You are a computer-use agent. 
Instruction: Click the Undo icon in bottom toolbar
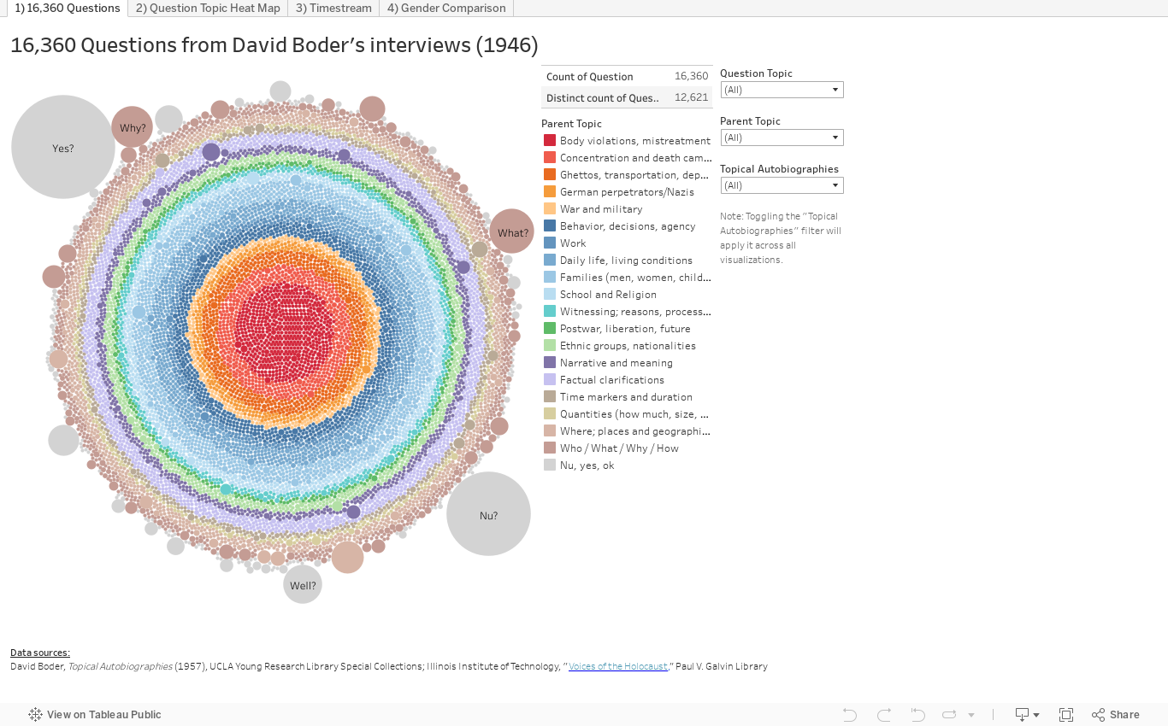(x=849, y=714)
